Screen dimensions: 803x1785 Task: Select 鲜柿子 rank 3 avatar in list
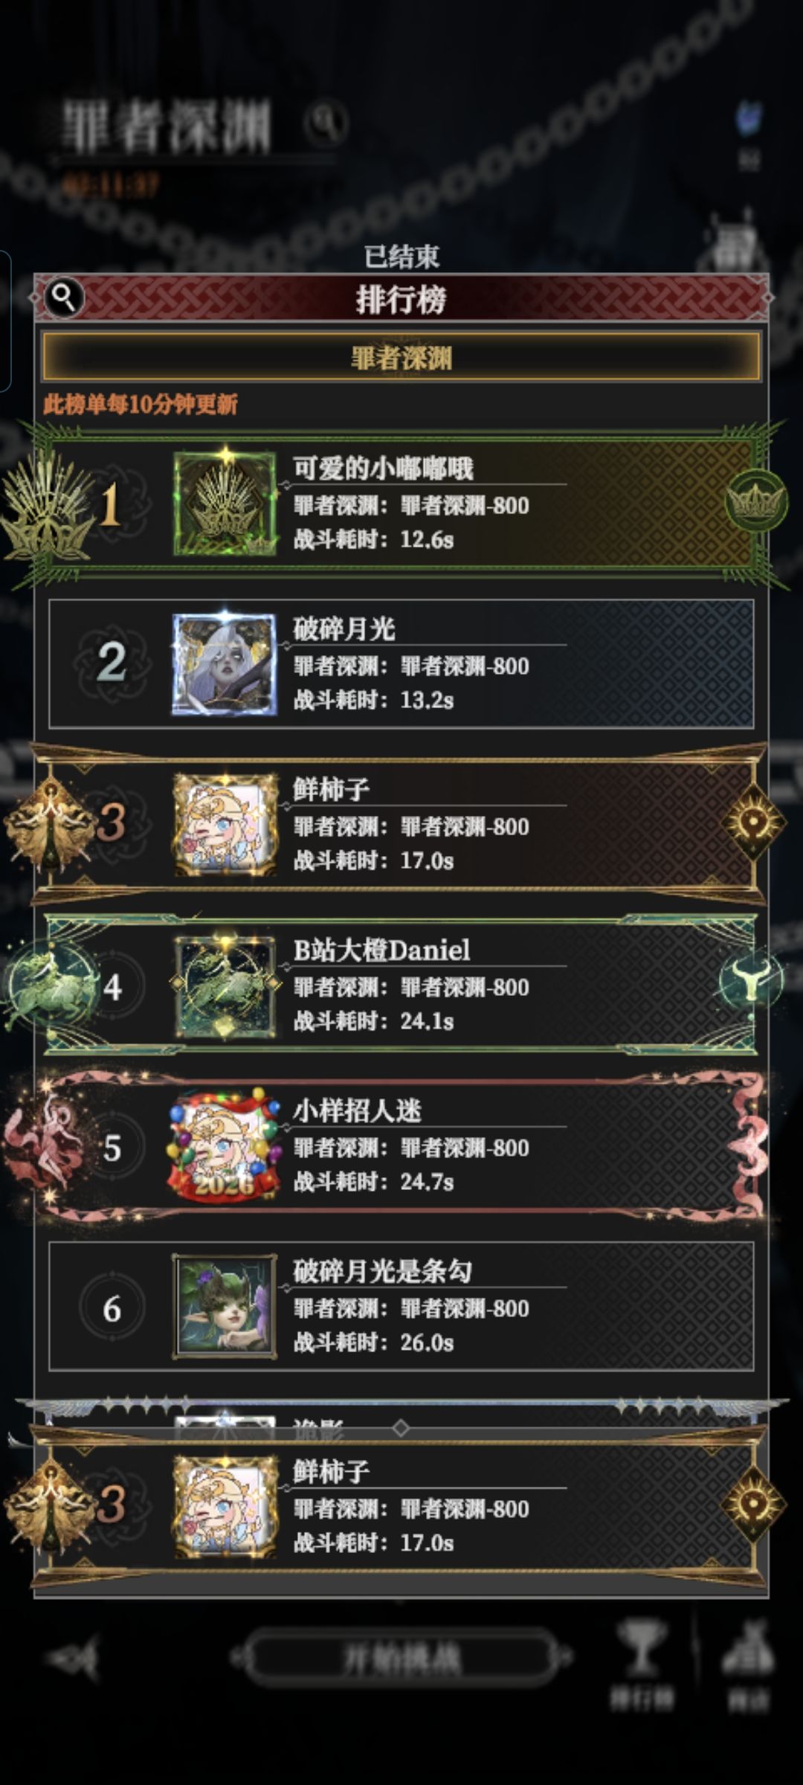pos(225,824)
